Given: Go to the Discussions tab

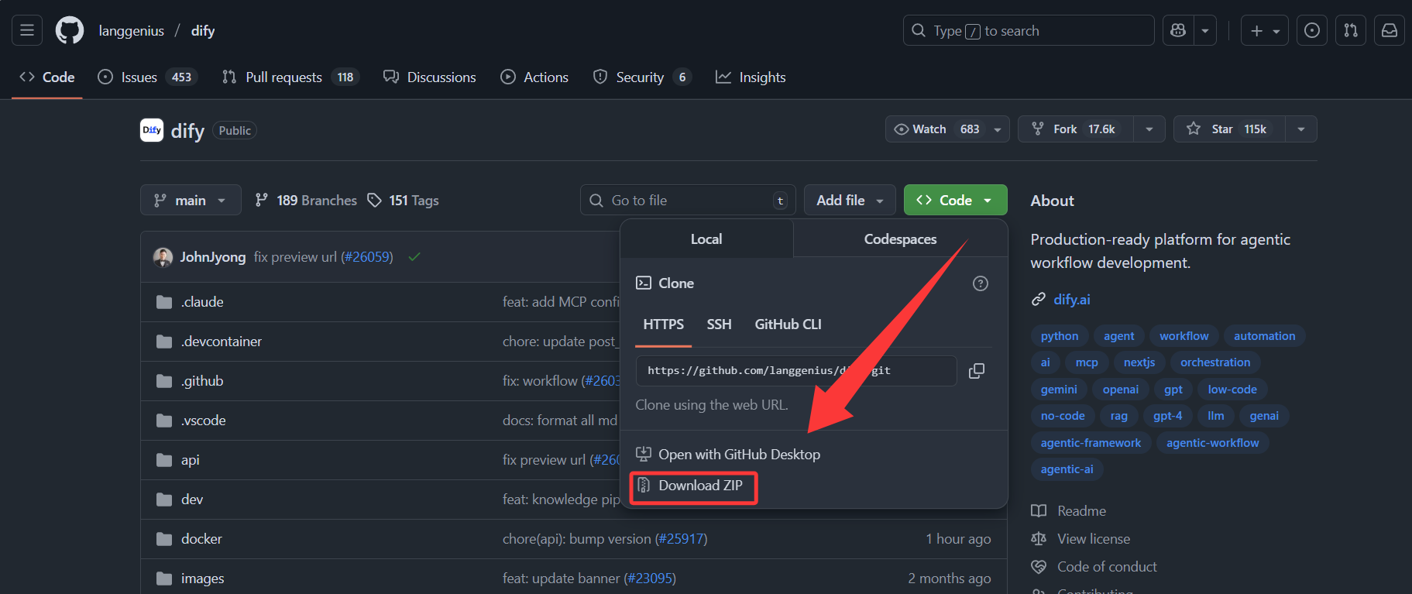Looking at the screenshot, I should 430,77.
